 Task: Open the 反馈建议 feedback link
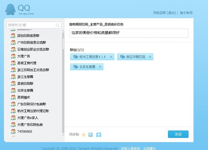(x=149, y=148)
